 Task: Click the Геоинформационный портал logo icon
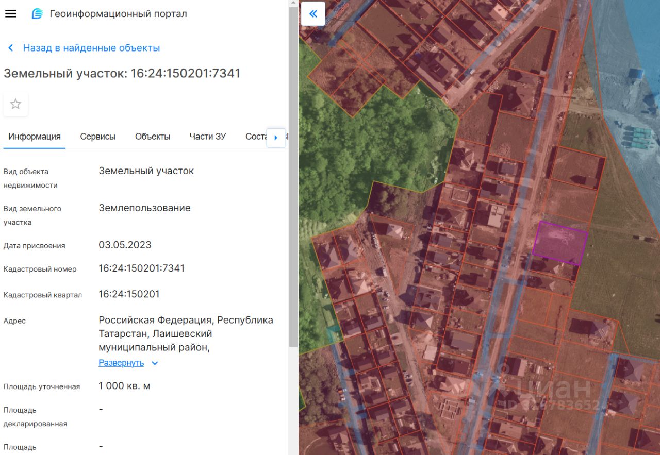coord(38,14)
